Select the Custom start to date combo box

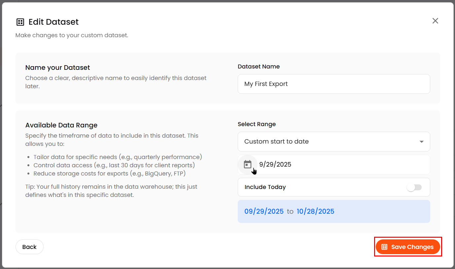click(334, 141)
